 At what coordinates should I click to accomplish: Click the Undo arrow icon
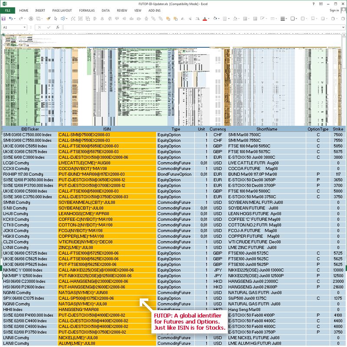(x=10, y=19)
